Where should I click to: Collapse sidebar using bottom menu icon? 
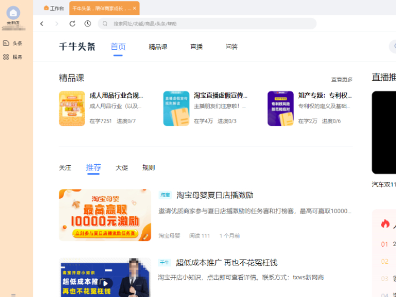coord(13,295)
